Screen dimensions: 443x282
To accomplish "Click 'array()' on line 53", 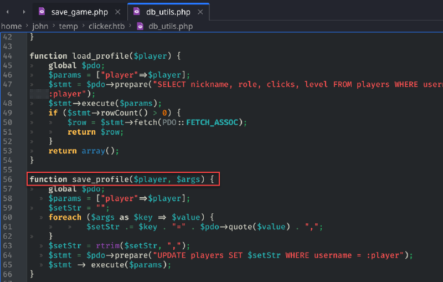I will (x=98, y=151).
